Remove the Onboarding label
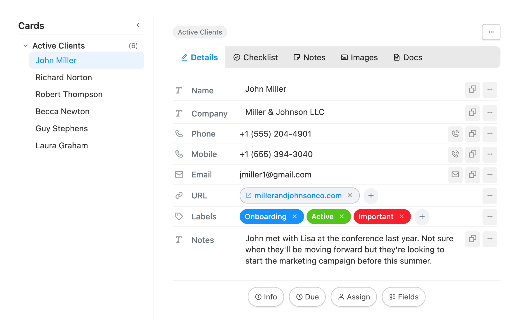Viewport: 519px width, 328px height. tap(295, 217)
